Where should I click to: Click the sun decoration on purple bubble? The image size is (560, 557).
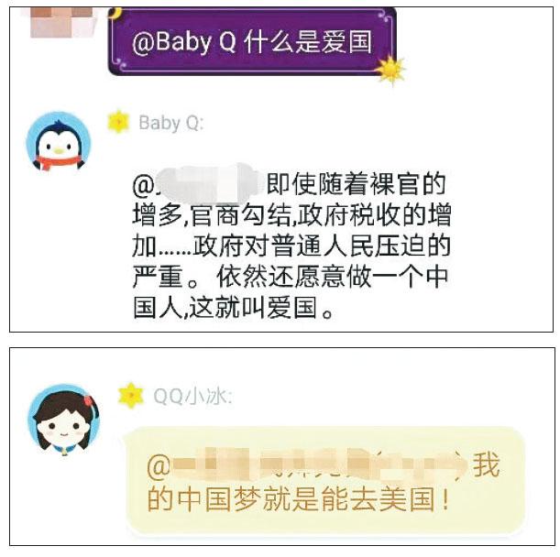390,70
